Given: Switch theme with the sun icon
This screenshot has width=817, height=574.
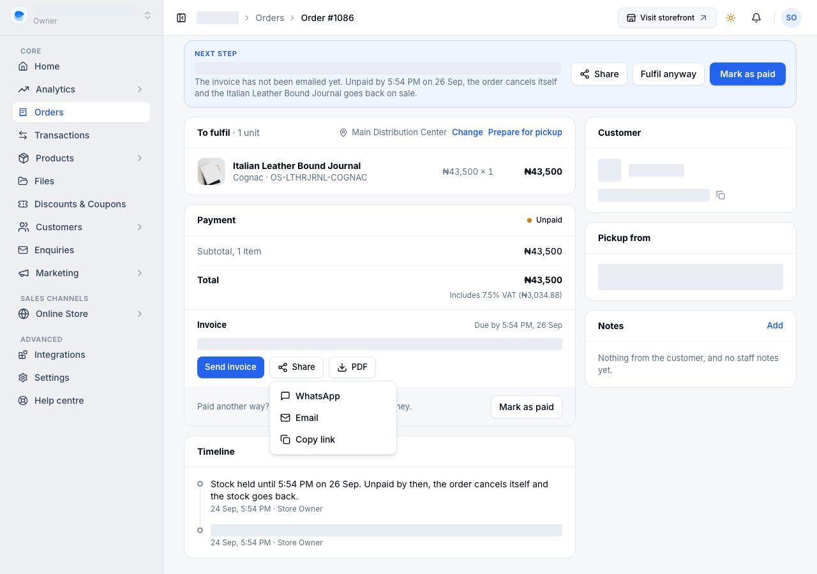Looking at the screenshot, I should tap(731, 18).
